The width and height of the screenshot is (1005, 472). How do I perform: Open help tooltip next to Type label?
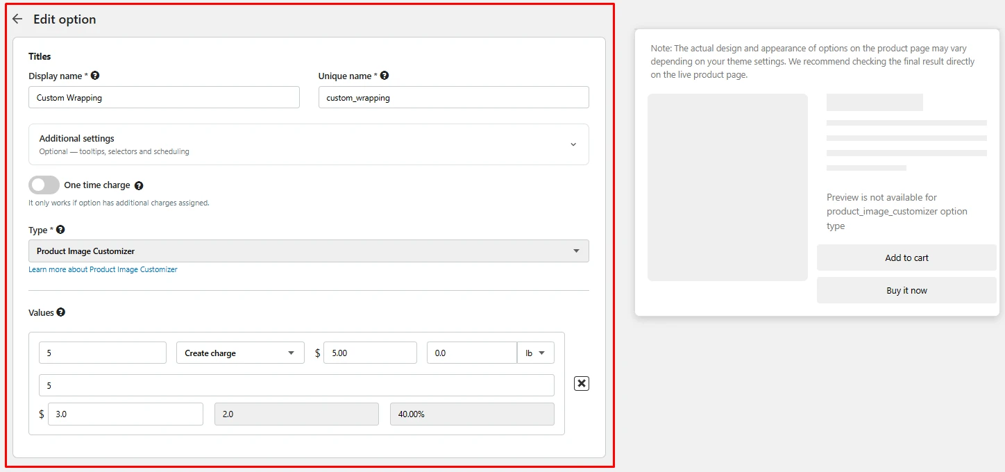[60, 230]
